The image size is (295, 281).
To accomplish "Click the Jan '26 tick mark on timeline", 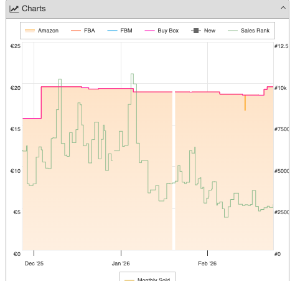I will (x=121, y=253).
